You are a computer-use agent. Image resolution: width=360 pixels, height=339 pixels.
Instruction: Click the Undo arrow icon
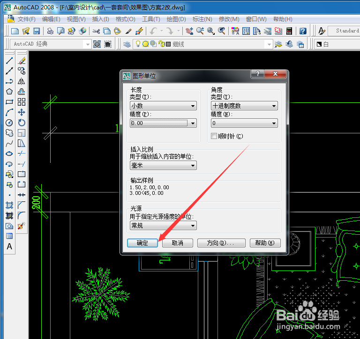(153, 31)
